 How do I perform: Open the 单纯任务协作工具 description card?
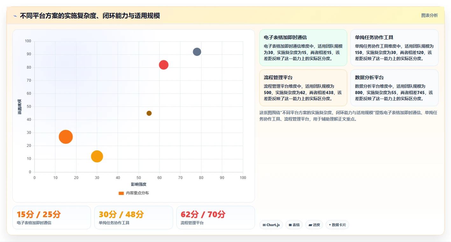point(394,48)
